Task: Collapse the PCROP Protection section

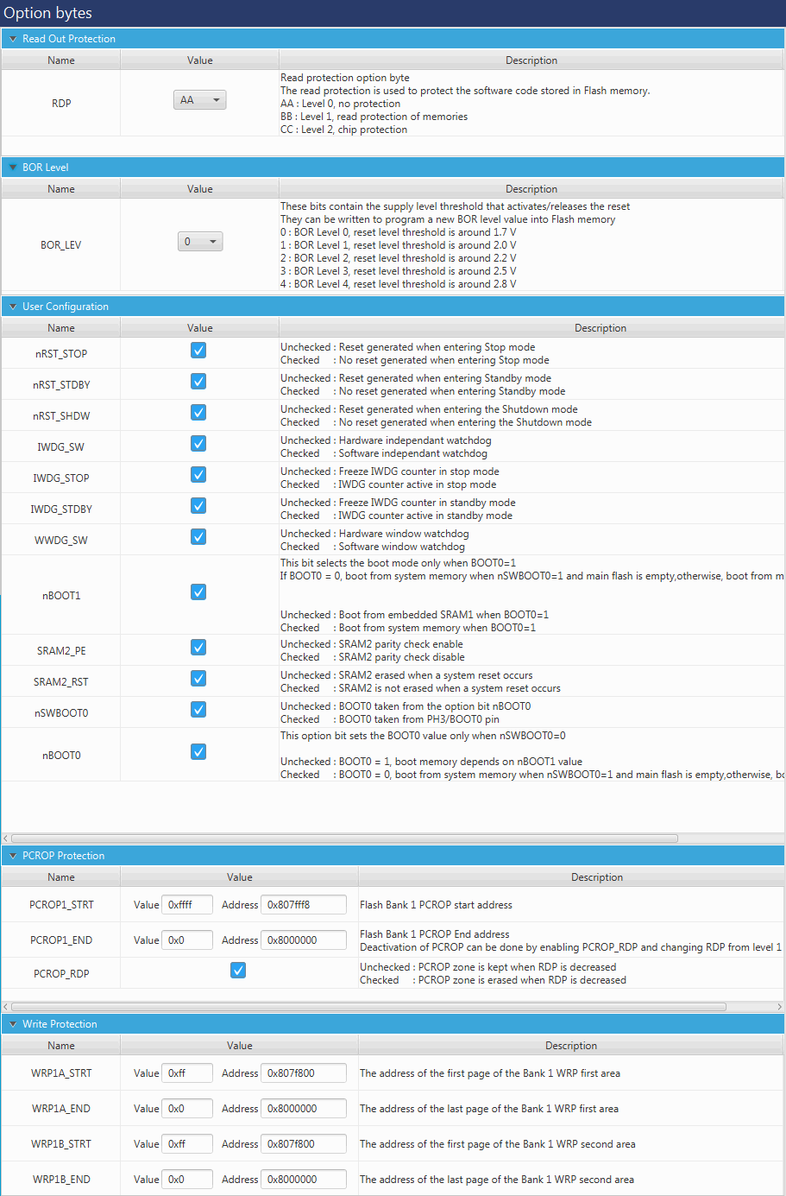Action: pyautogui.click(x=13, y=856)
